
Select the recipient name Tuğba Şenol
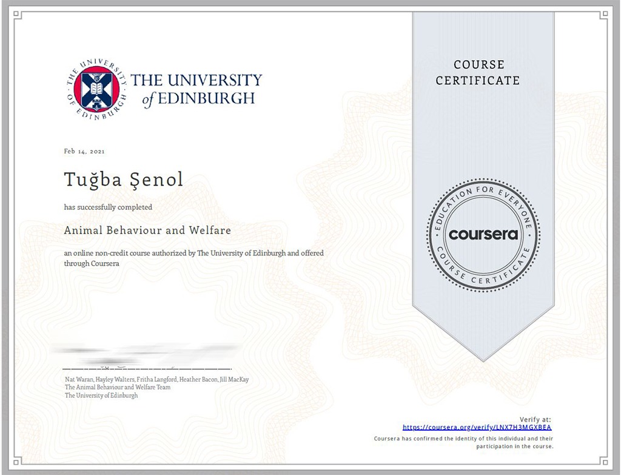click(123, 180)
